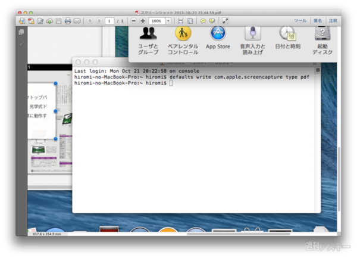This screenshot has width=357, height=258.
Task: Click the Open file toolbar icon
Action: 22,21
